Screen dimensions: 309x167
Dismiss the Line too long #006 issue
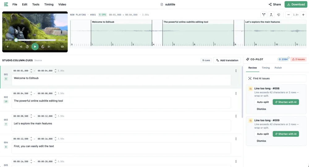(x=261, y=109)
